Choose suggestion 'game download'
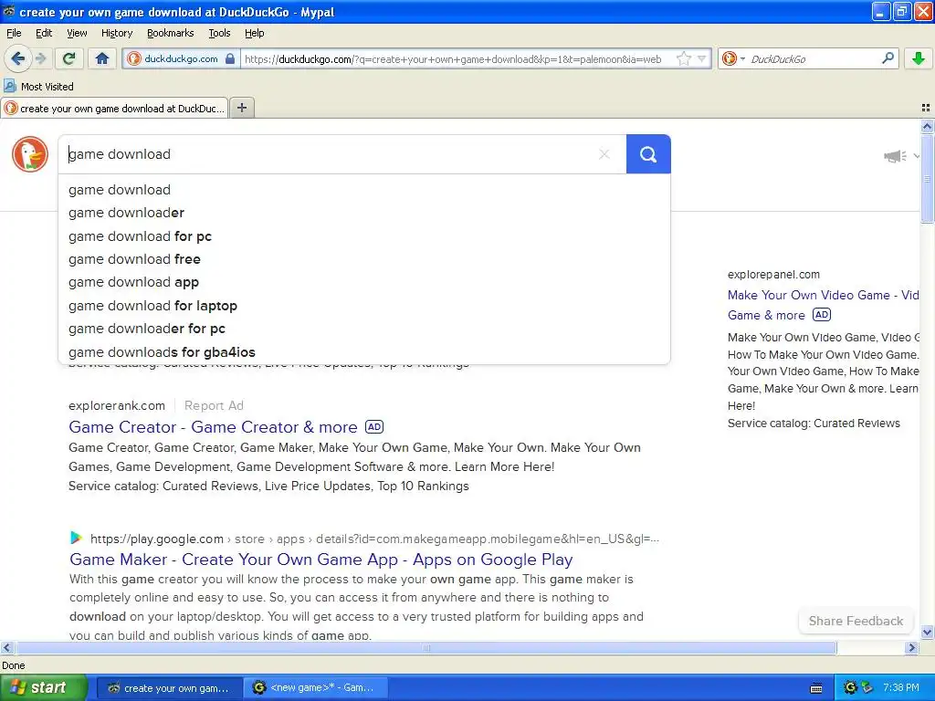 pyautogui.click(x=364, y=190)
